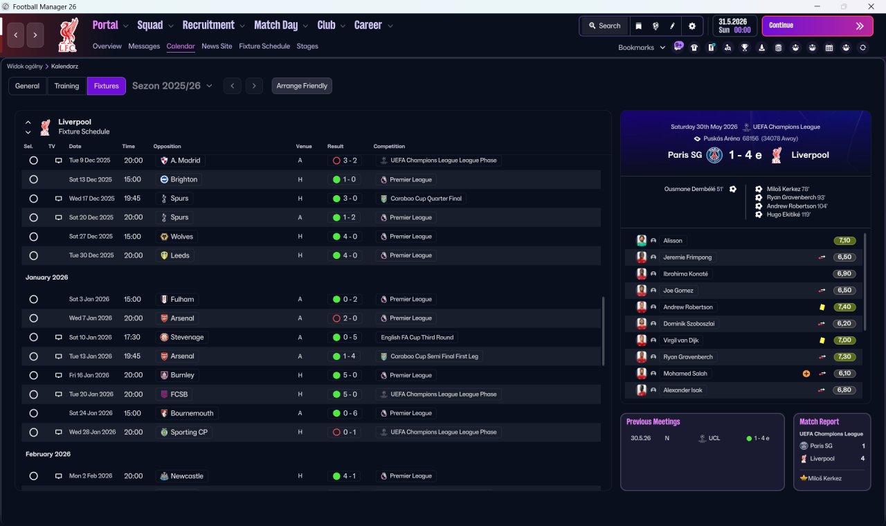Go to the next season arrow button
Screen dimensions: 886x526
[x=255, y=86]
